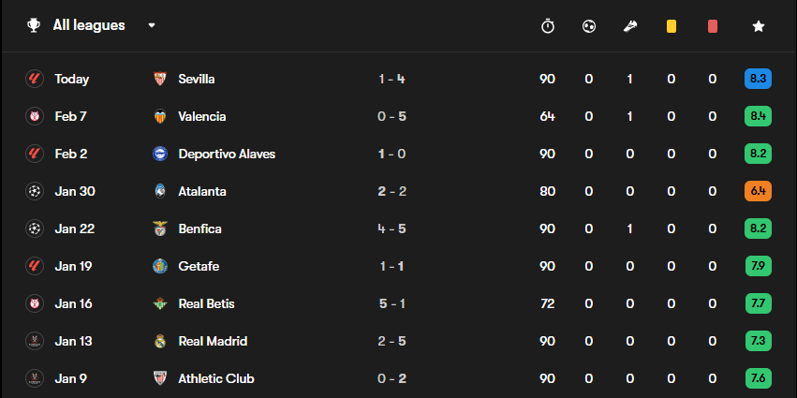Screen dimensions: 797x398
Task: Click the All leagues label
Action: [89, 25]
